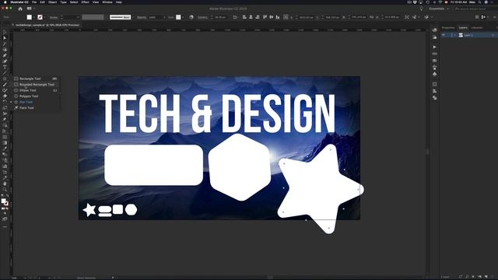Select the Magic Wand tool
Image resolution: width=498 pixels, height=280 pixels.
5,44
